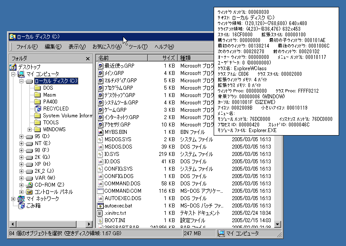Expand the CD-ROM (Z:) node
The image size is (346, 246).
(x=21, y=185)
